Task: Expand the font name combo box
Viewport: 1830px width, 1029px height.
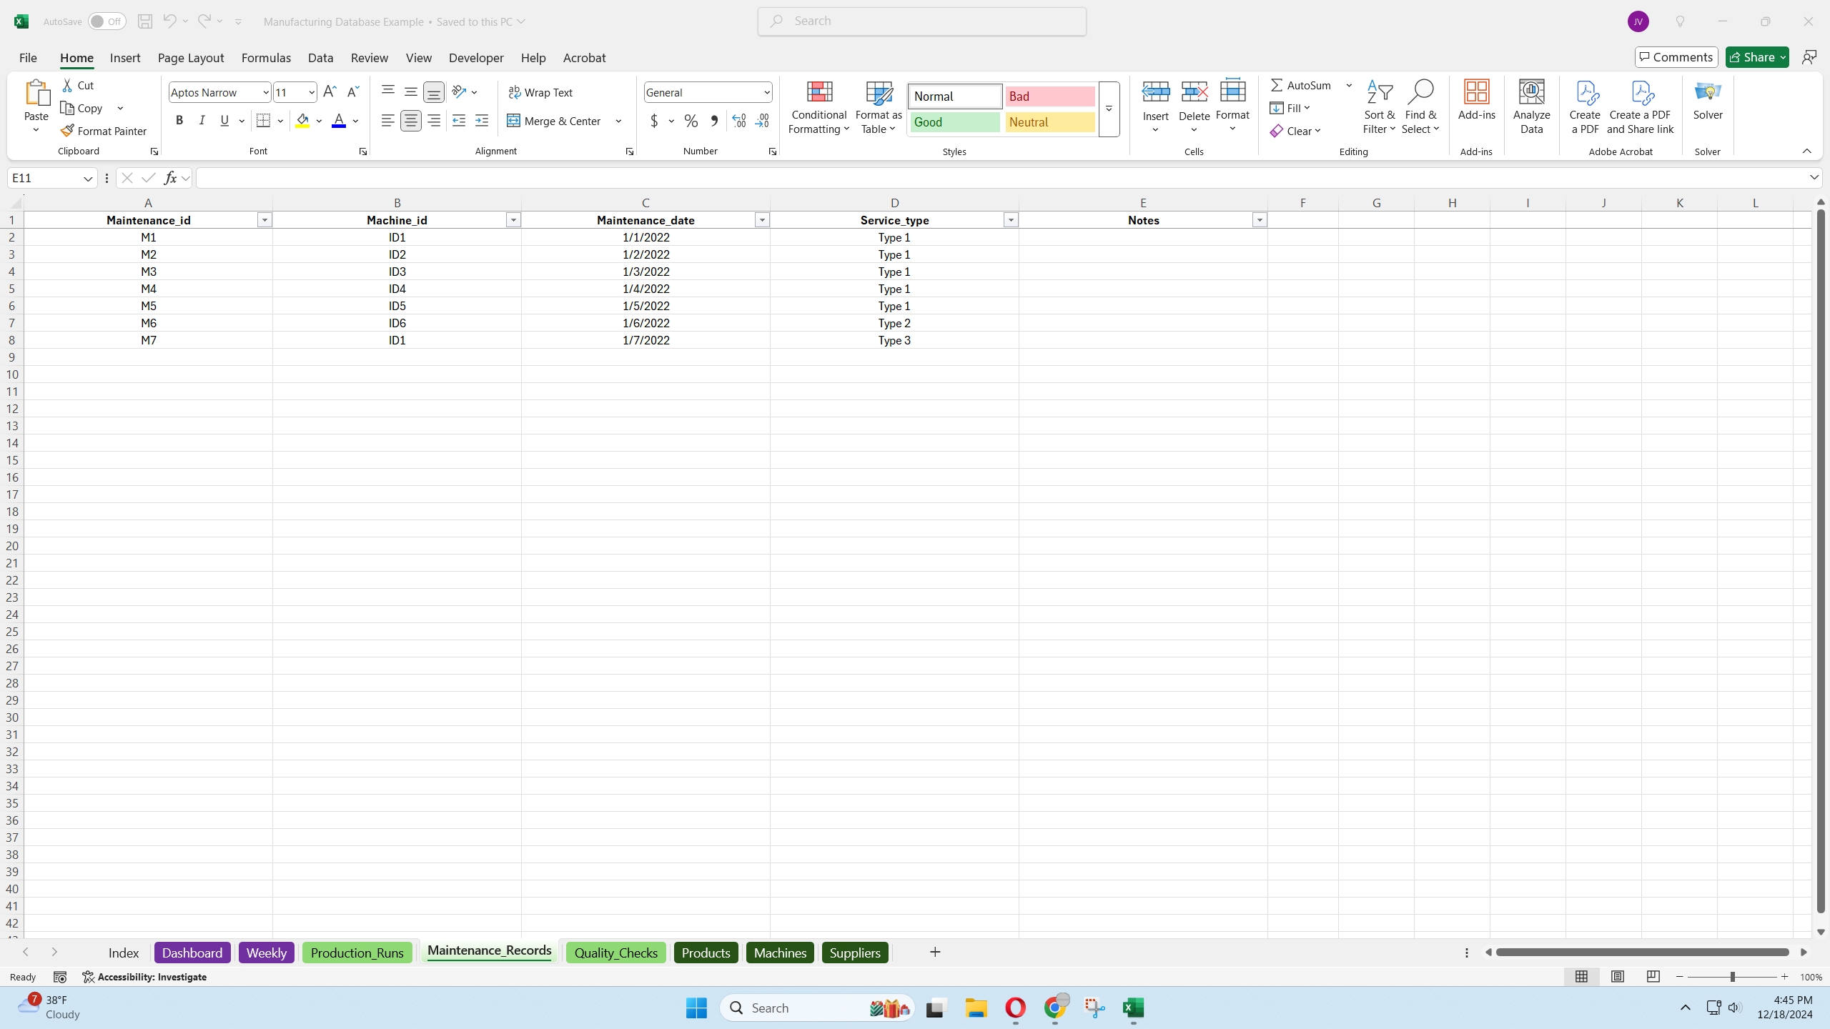Action: pyautogui.click(x=265, y=92)
